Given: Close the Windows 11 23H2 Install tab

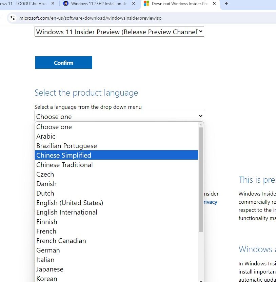Looking at the screenshot, I should point(134,4).
